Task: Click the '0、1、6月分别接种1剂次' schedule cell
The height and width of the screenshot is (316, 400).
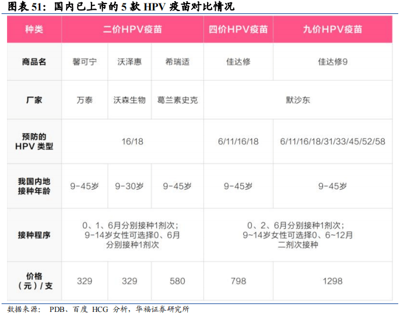Action: pyautogui.click(x=132, y=235)
